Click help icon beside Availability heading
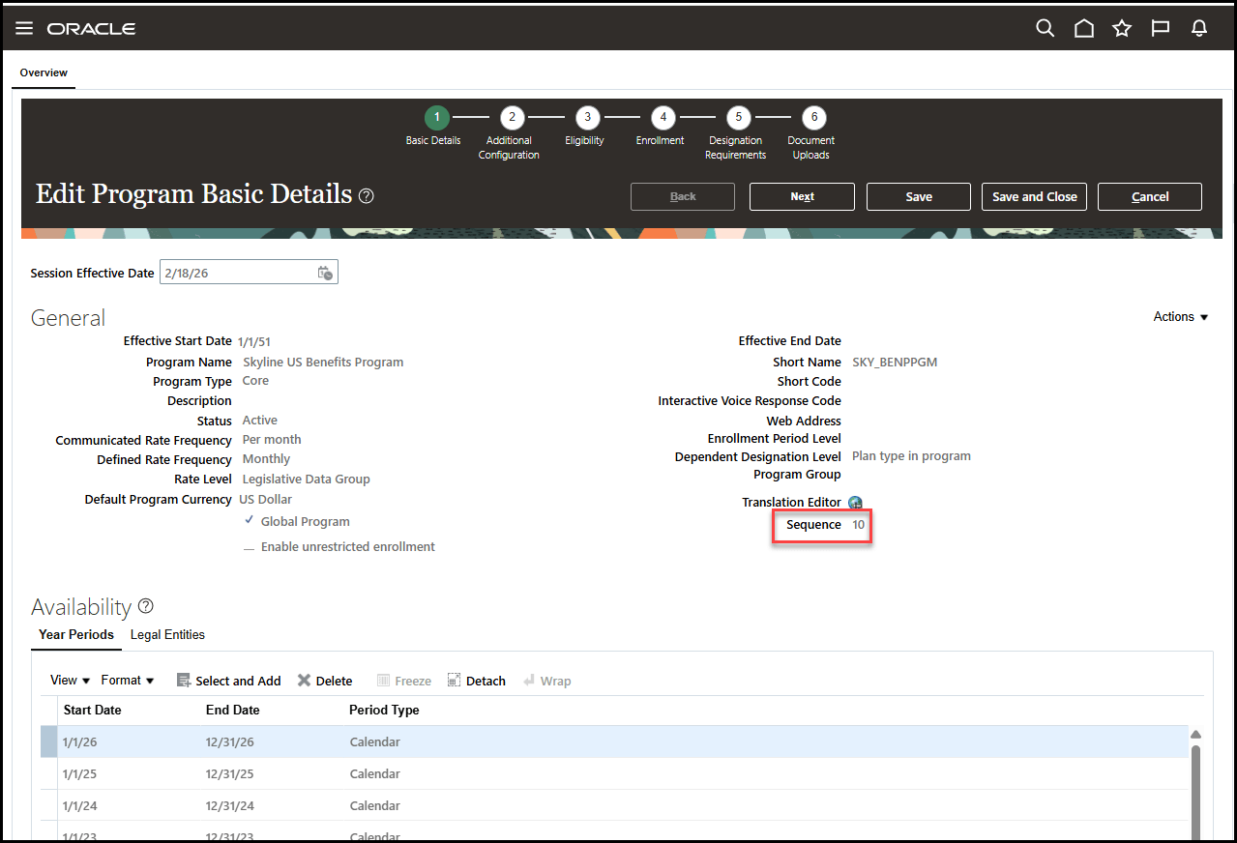 point(146,606)
